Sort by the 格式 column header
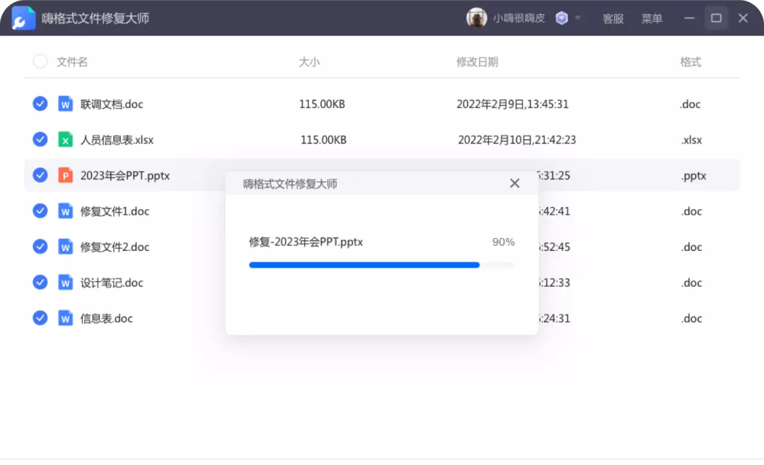 (x=690, y=62)
